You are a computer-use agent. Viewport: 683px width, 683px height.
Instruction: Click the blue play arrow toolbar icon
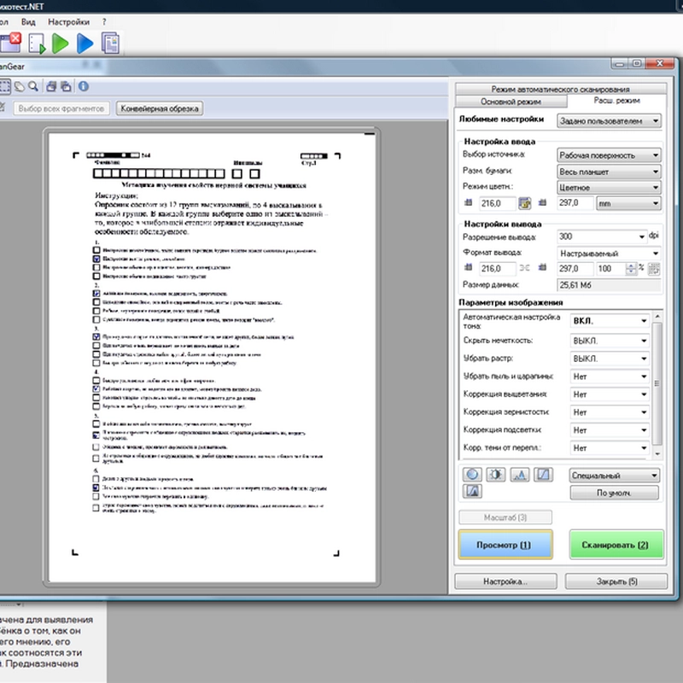pos(85,43)
